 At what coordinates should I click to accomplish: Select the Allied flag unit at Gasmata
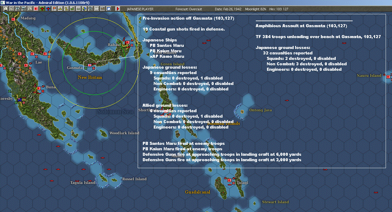coord(90,65)
